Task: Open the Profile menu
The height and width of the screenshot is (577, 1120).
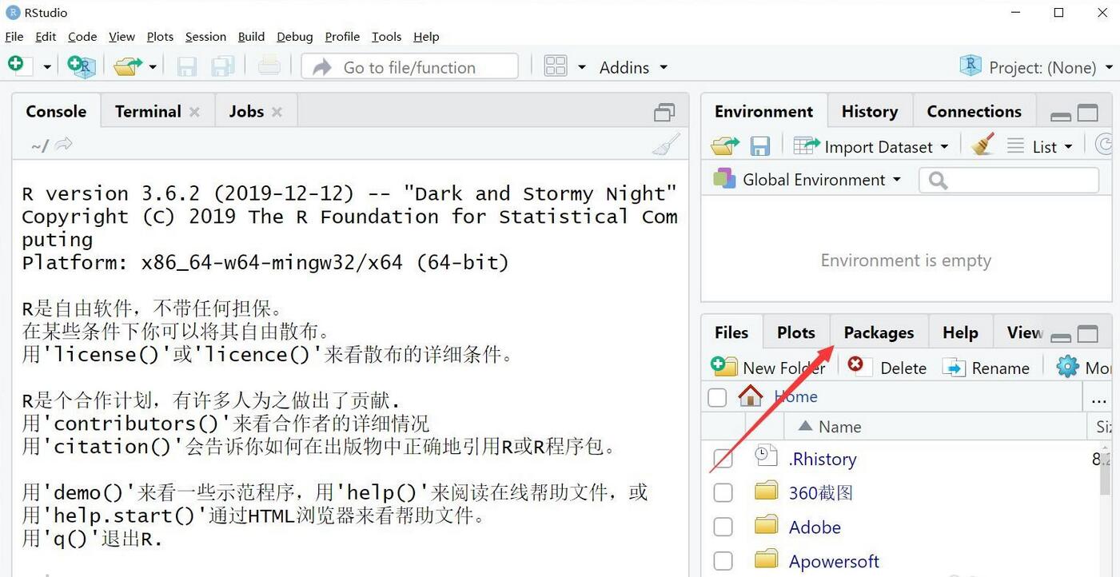Action: [x=342, y=37]
